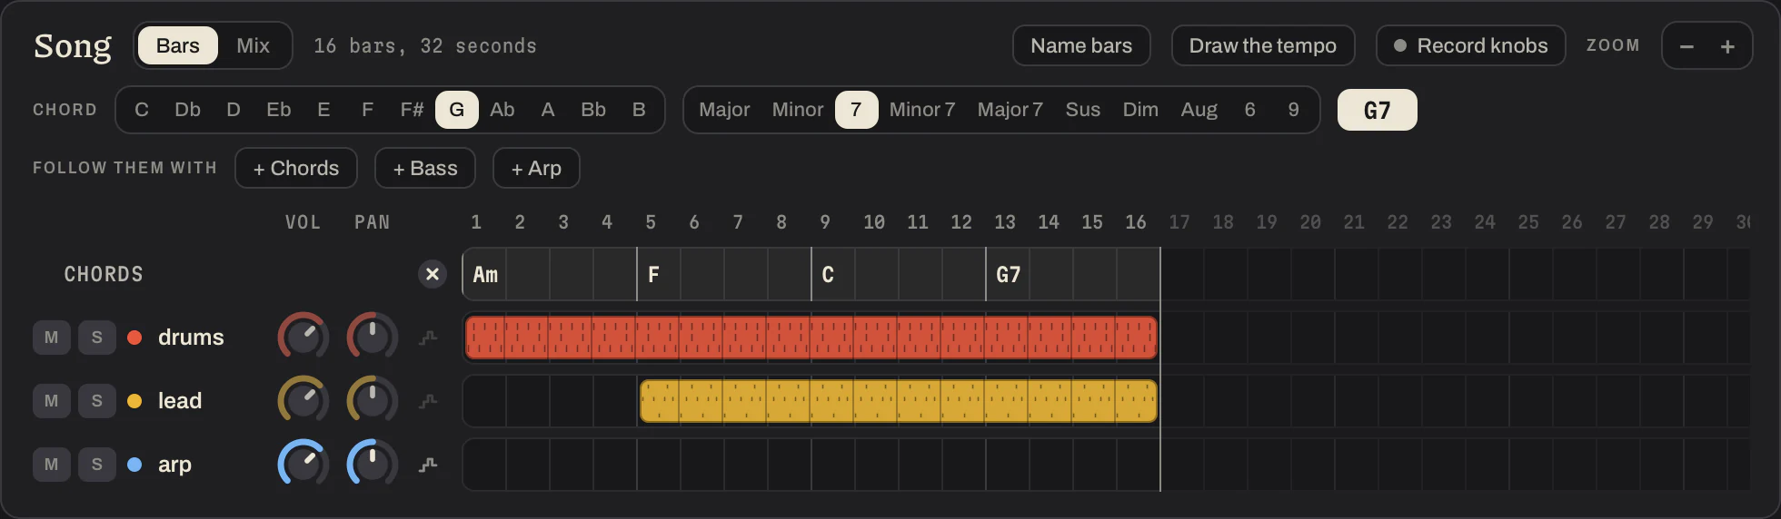Screen dimensions: 1781x519
Task: Open automation icon on drums track
Action: 428,338
